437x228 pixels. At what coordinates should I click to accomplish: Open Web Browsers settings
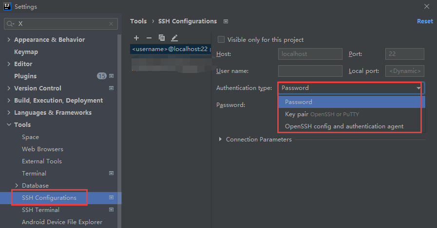[43, 149]
